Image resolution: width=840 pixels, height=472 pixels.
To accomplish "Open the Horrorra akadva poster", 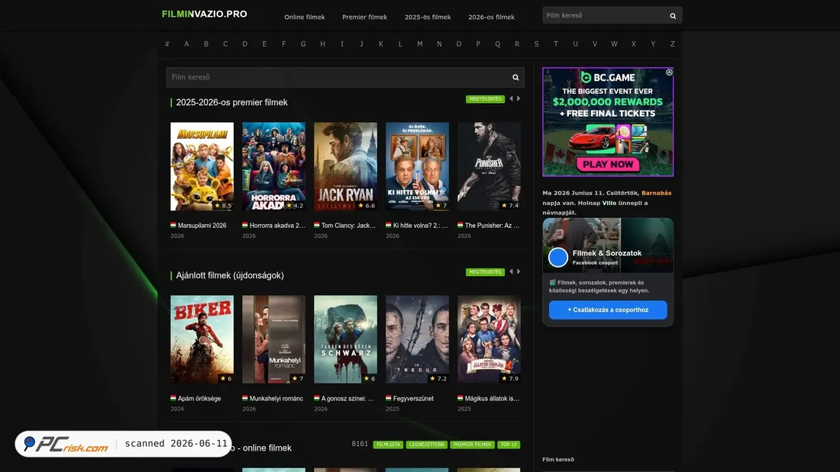I will [x=273, y=166].
